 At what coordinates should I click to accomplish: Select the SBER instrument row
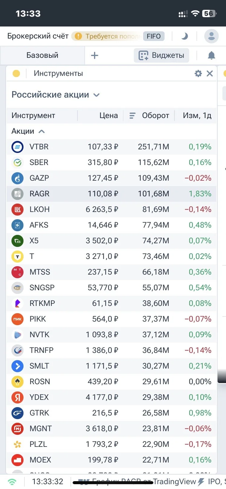pos(111,163)
